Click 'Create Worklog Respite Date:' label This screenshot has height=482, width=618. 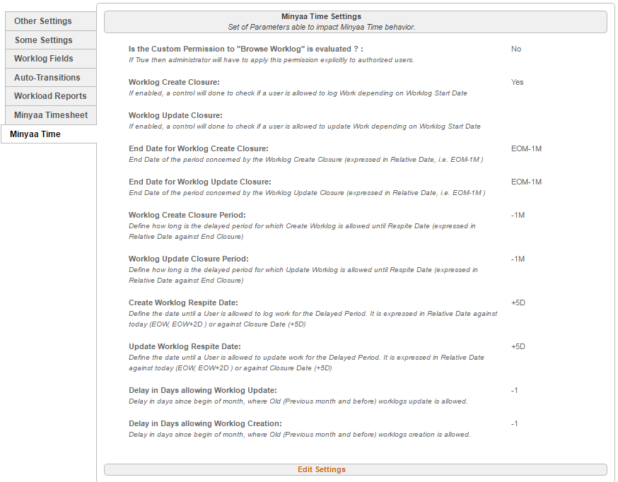[183, 302]
